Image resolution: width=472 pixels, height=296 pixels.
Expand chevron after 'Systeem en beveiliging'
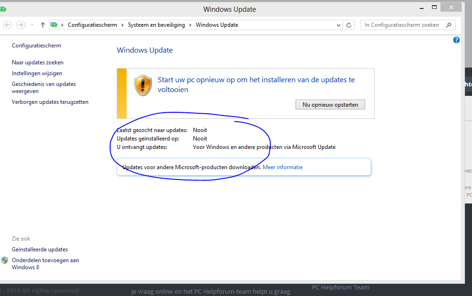pos(190,25)
